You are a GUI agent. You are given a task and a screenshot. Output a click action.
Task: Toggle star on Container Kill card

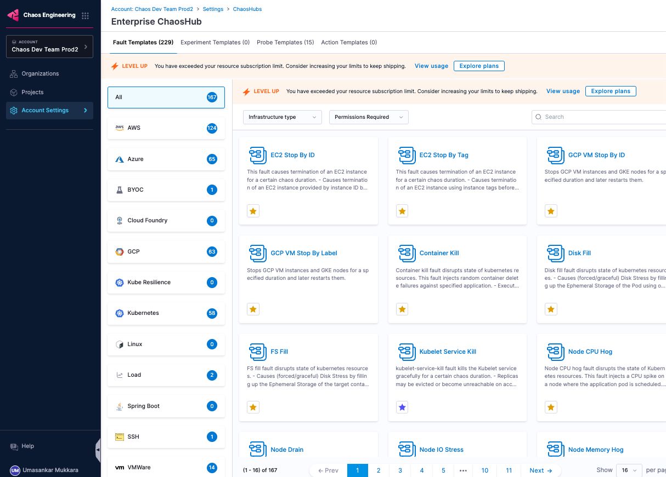[x=402, y=309]
